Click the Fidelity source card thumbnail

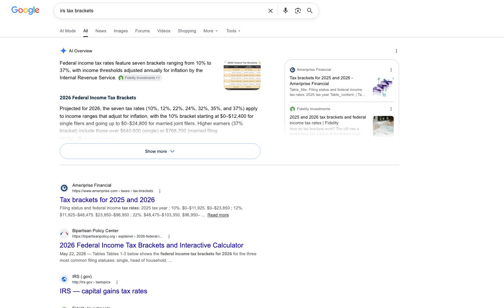(x=383, y=126)
